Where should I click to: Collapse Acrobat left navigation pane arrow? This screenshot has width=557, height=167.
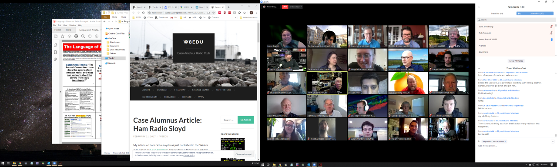pyautogui.click(x=60, y=92)
